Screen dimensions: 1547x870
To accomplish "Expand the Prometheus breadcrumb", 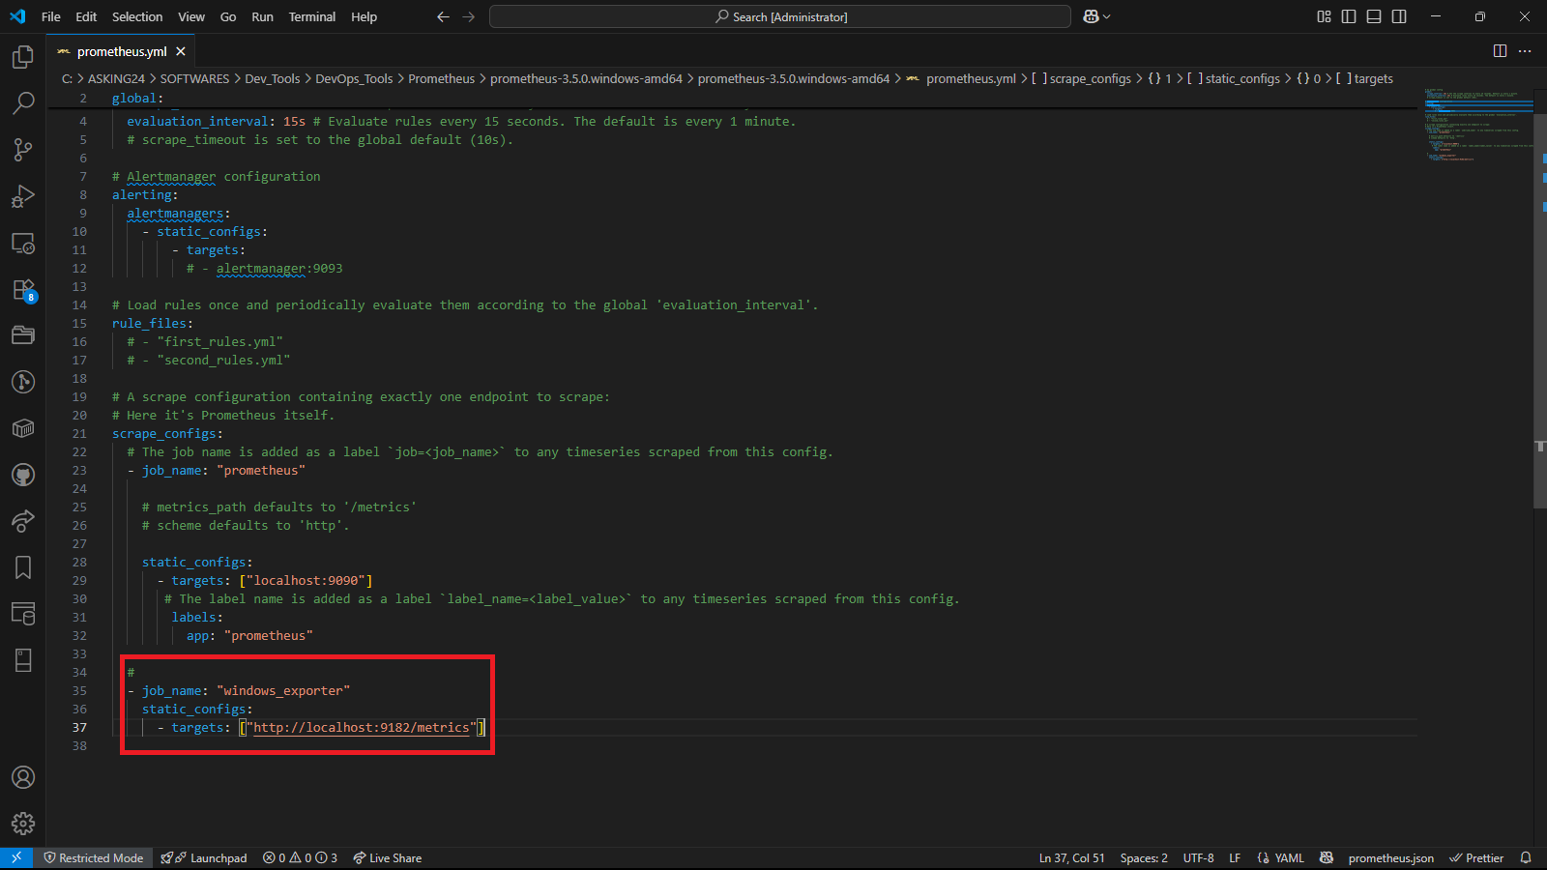I will pos(442,78).
